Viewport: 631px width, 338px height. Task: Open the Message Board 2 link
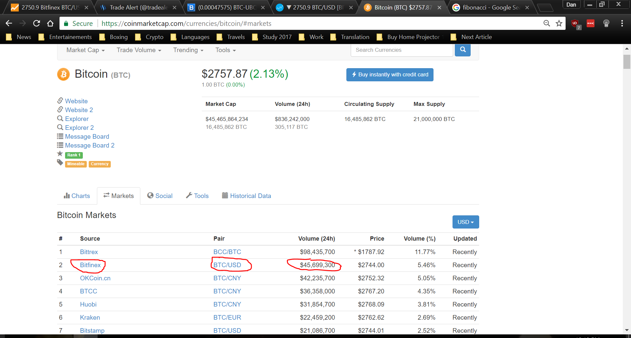[90, 145]
